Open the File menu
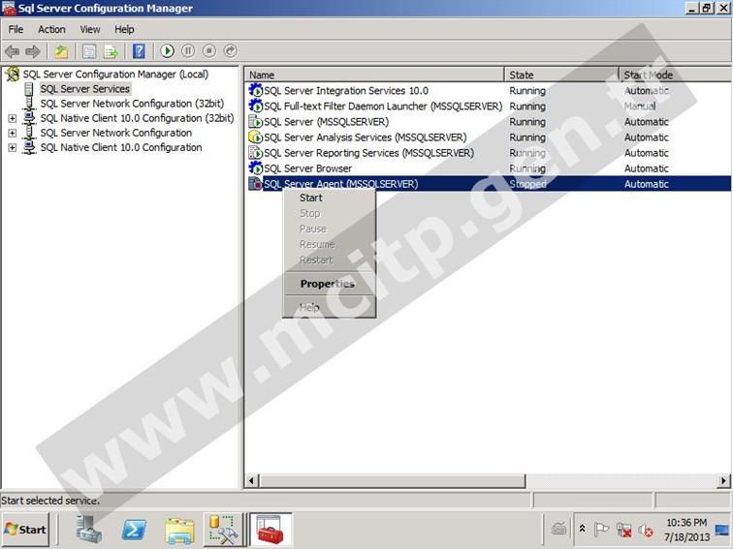Viewport: 733px width, 549px height. click(x=16, y=29)
